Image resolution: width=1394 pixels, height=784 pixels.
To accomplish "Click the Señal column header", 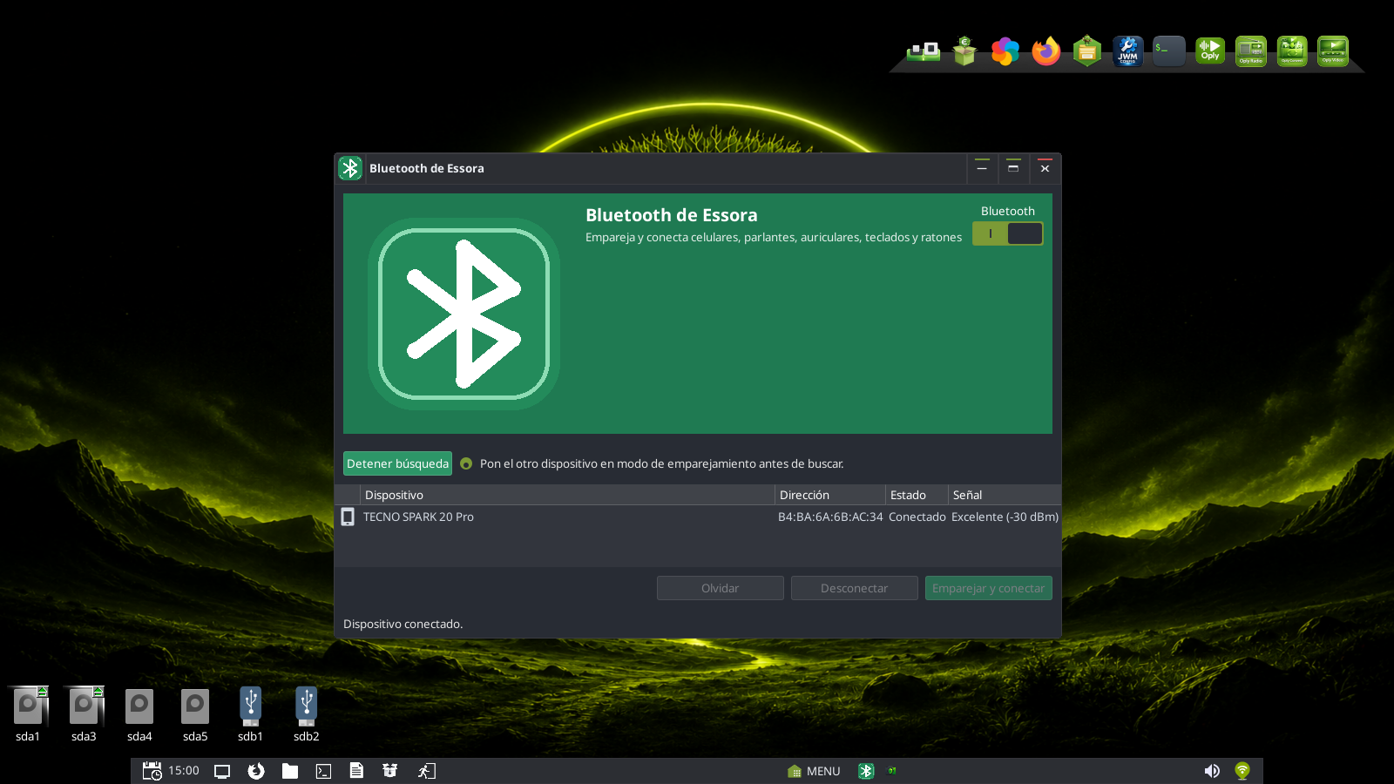I will [1005, 495].
